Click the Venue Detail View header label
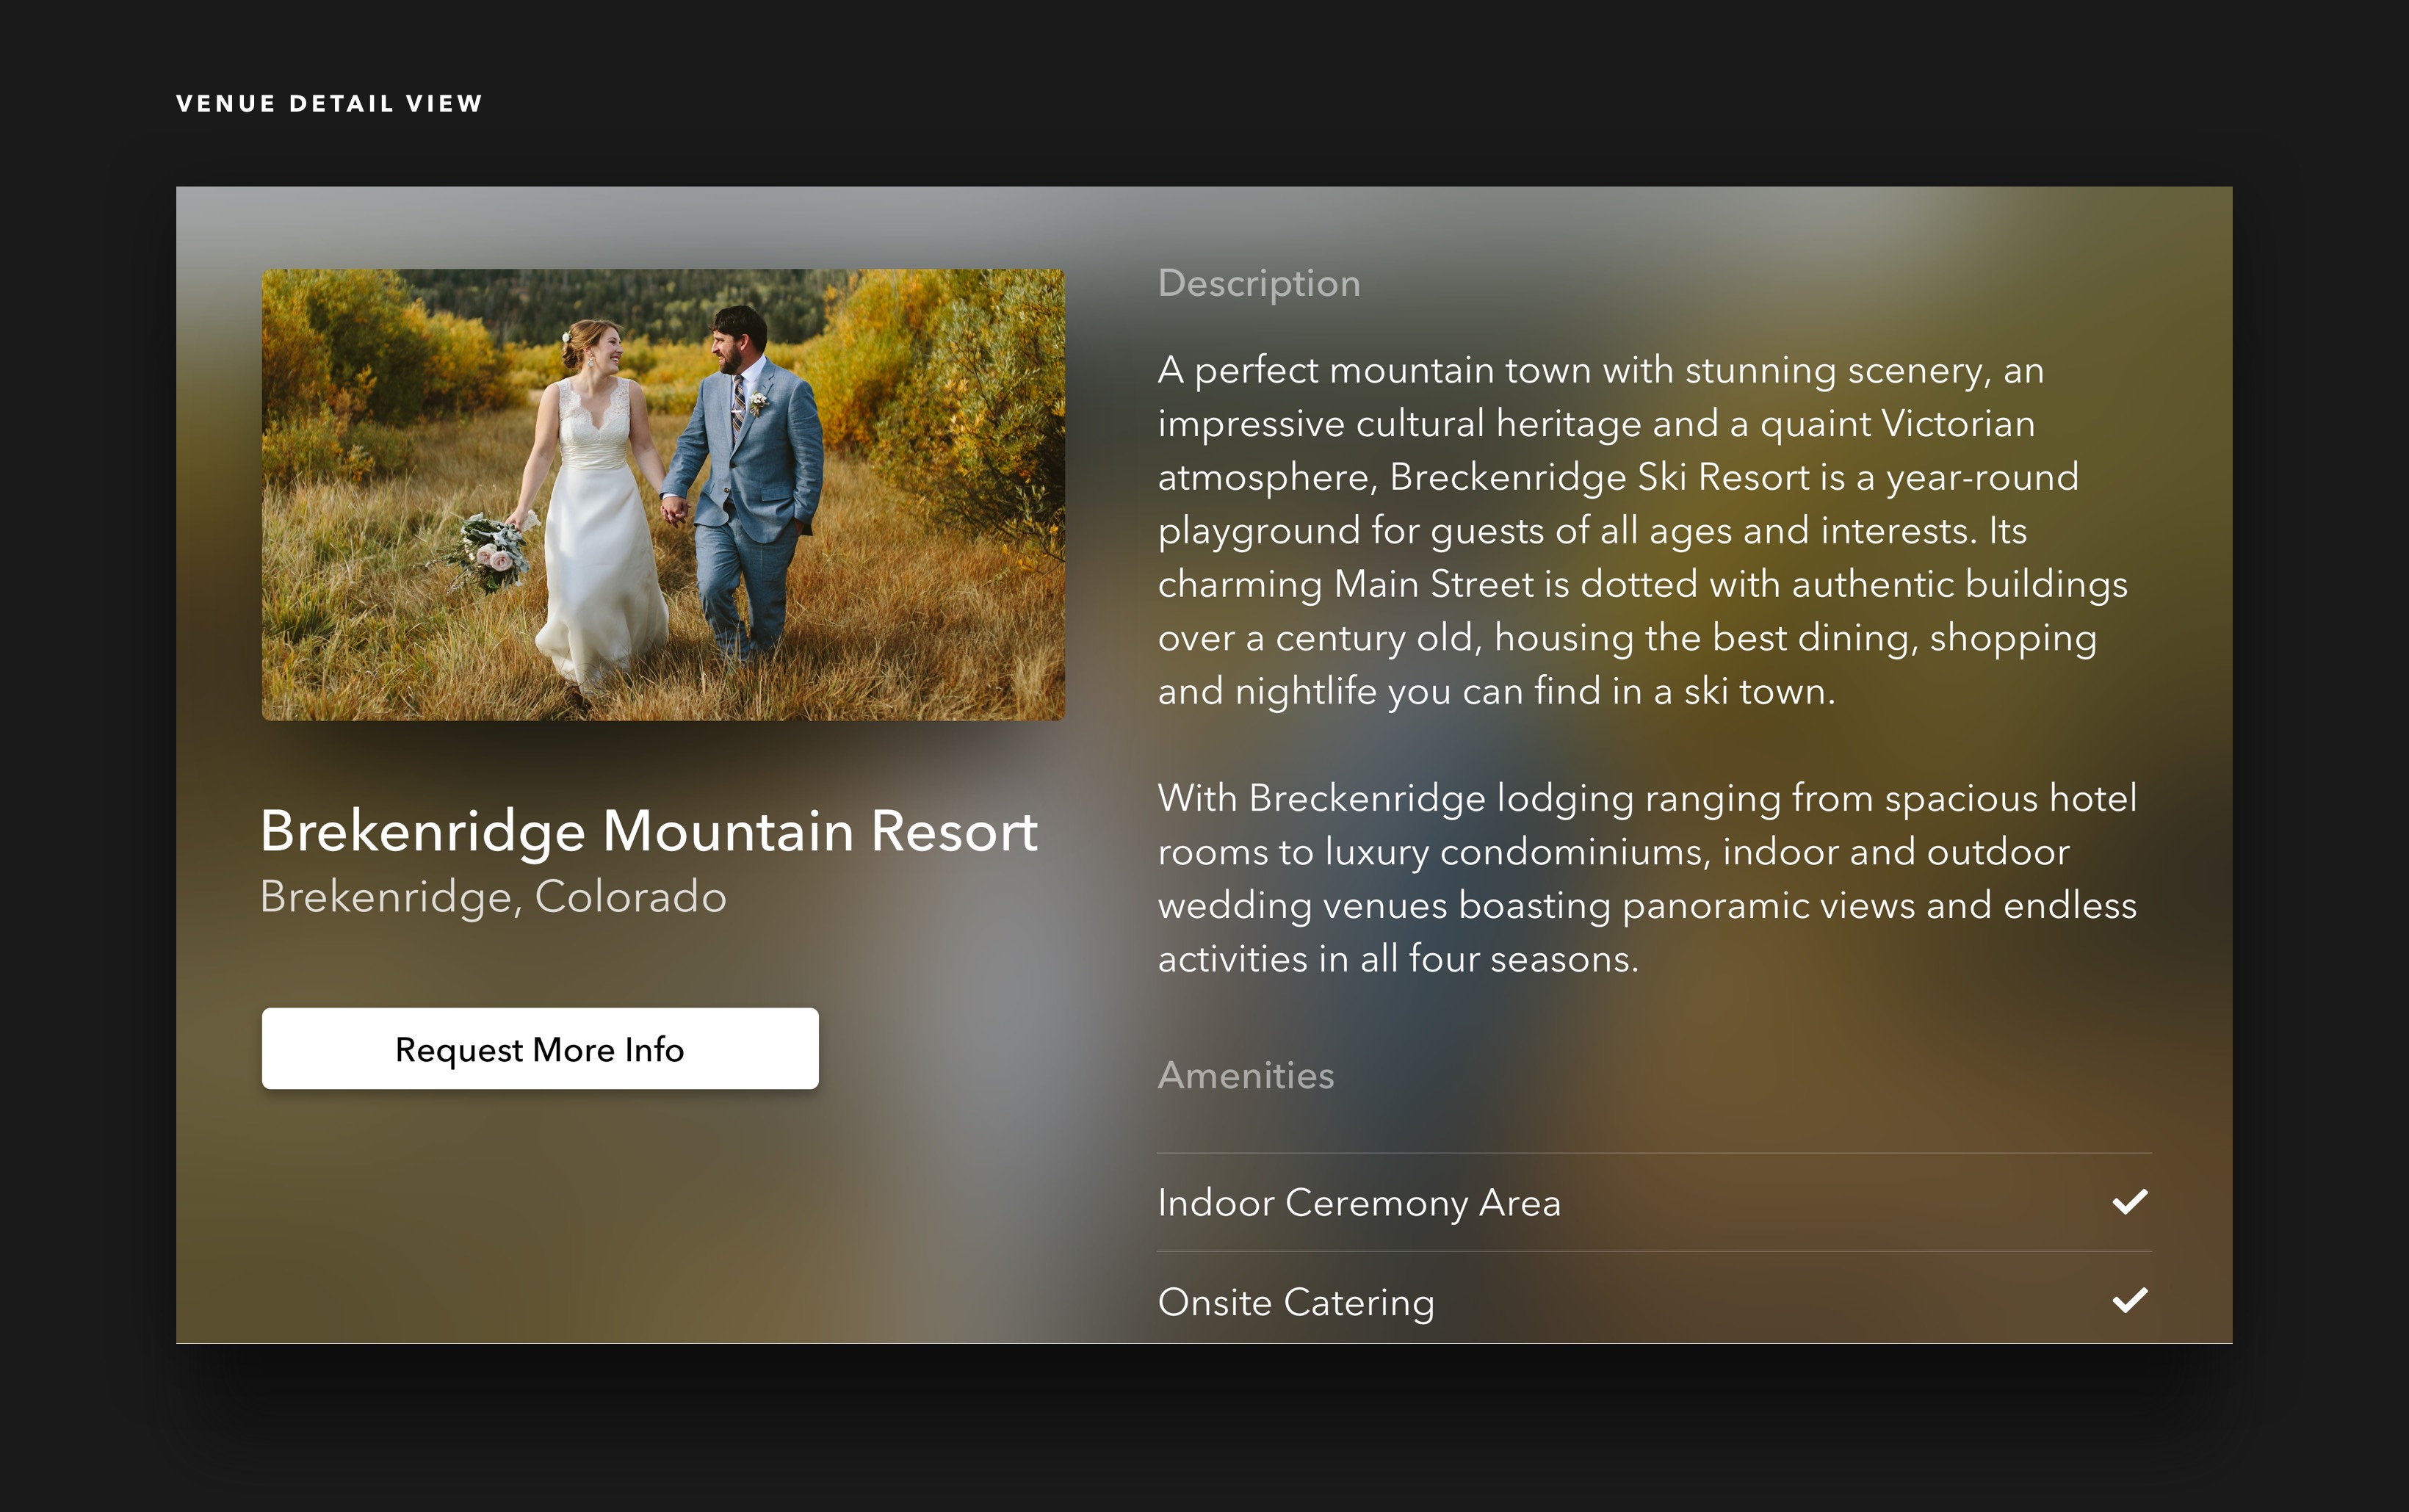The width and height of the screenshot is (2409, 1512). point(329,104)
